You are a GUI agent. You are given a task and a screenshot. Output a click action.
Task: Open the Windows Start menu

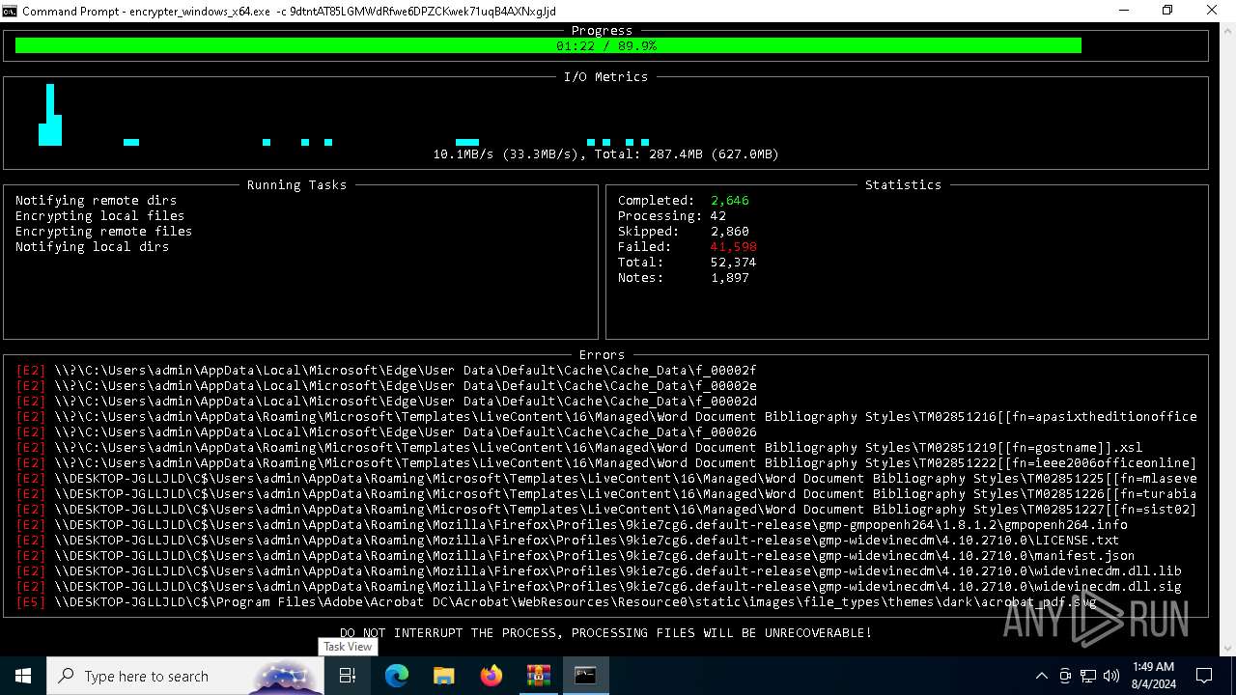(x=23, y=676)
